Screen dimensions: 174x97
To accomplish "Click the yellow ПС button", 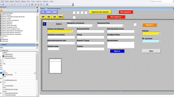I will click(55, 17).
